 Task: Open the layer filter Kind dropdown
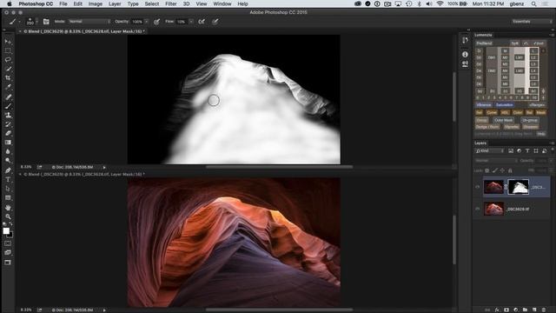(x=490, y=150)
